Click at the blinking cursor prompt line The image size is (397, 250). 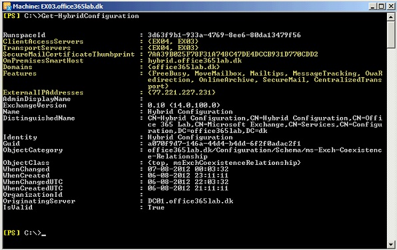pyautogui.click(x=25, y=233)
